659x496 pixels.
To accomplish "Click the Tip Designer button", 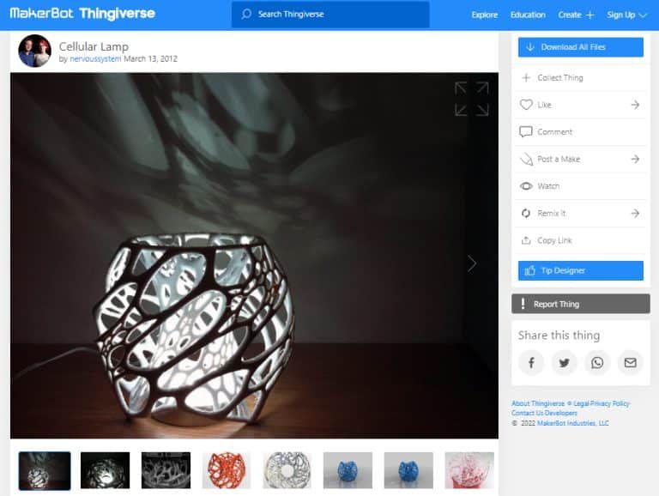I will (x=580, y=270).
